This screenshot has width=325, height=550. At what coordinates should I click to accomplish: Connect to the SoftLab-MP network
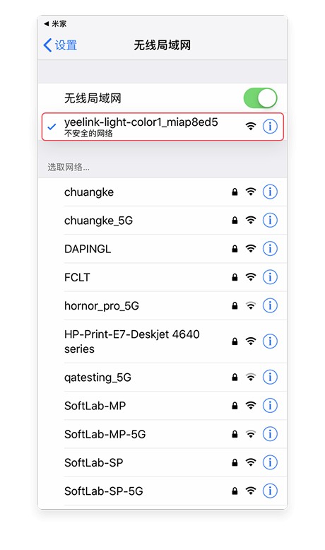click(x=162, y=406)
